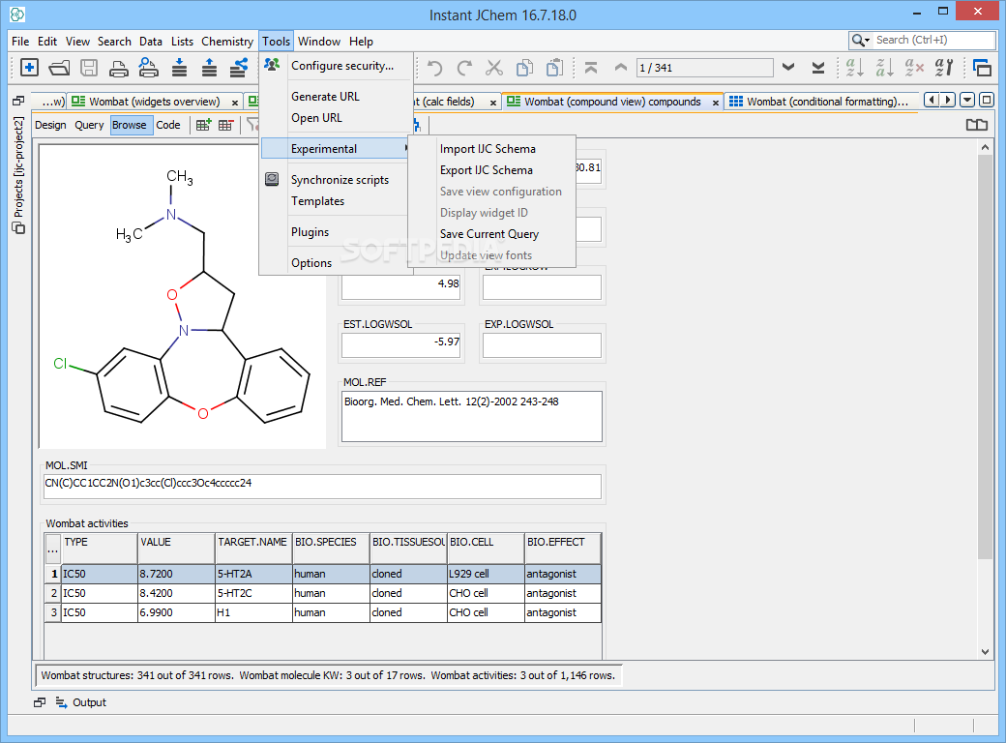Expand the Experimental submenu

click(337, 149)
